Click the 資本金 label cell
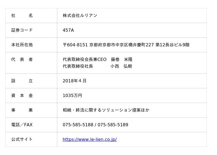217x155 pixels. 22,95
